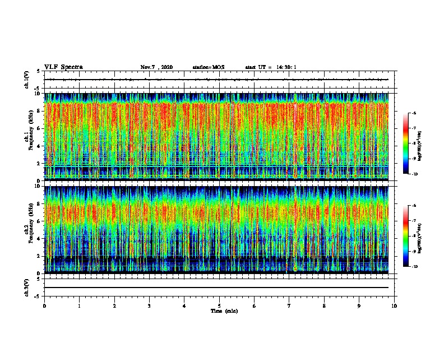444x343 pixels.
Task: Click the ch.1 colorbar "log(PSD)" label
Action: pos(420,146)
